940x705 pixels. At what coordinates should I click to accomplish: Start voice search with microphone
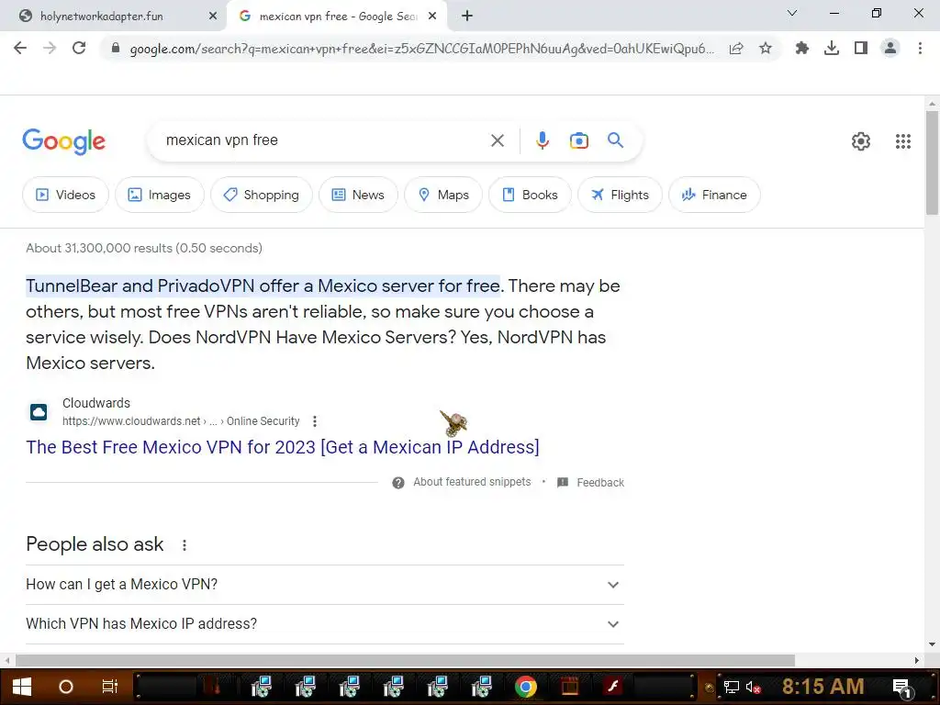[x=542, y=140]
